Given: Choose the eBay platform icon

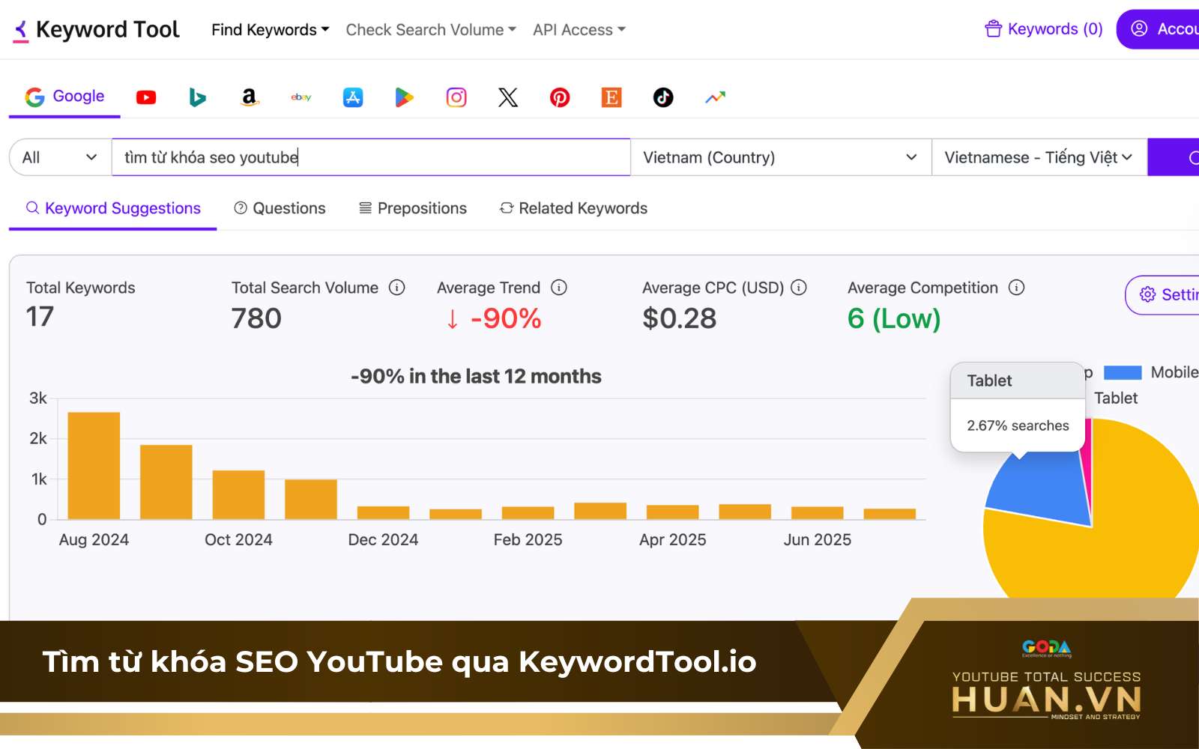Looking at the screenshot, I should [x=301, y=97].
